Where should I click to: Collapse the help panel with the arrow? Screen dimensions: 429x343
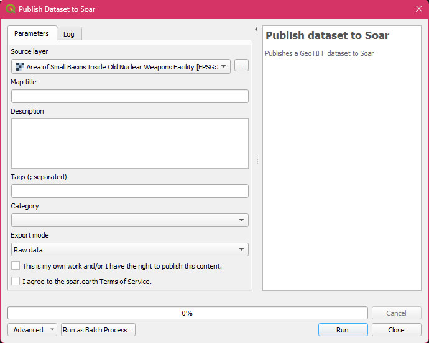(x=256, y=29)
